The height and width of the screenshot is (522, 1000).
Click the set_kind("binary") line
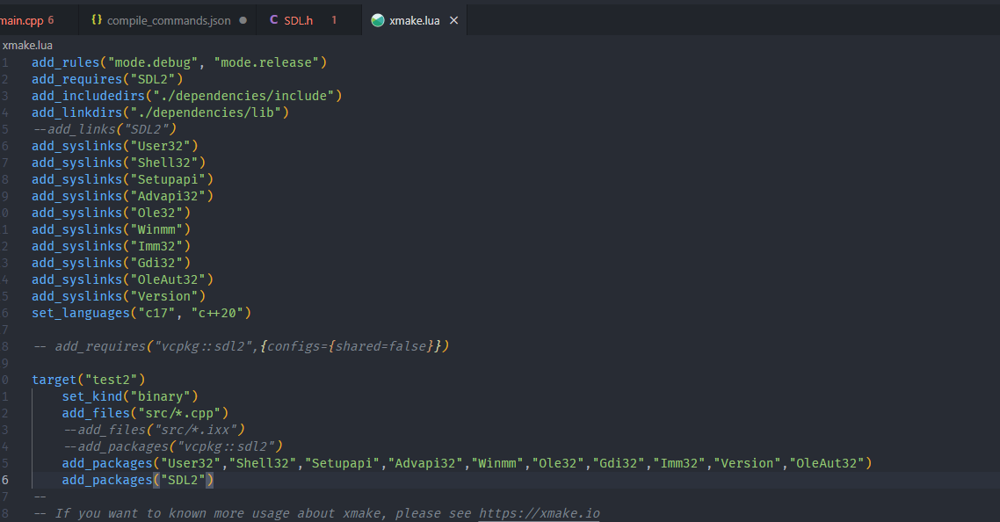(130, 396)
